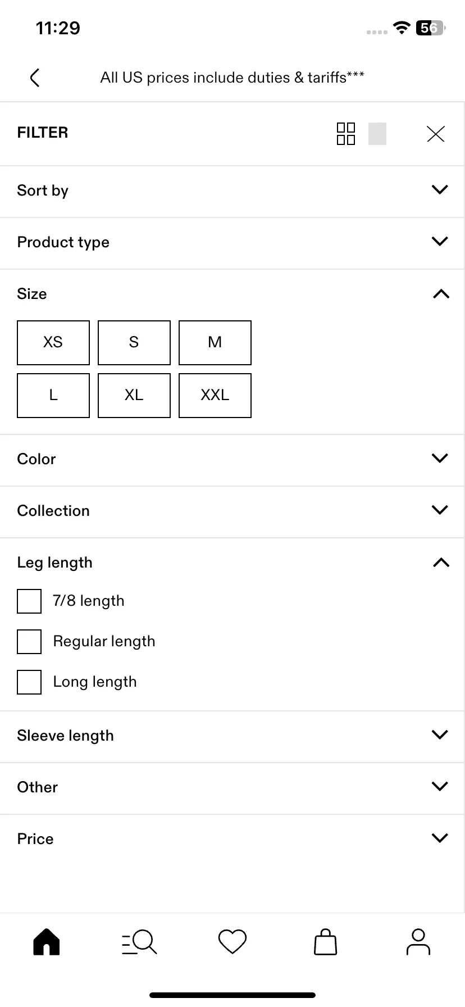Switch to grid view layout icon

pyautogui.click(x=346, y=134)
